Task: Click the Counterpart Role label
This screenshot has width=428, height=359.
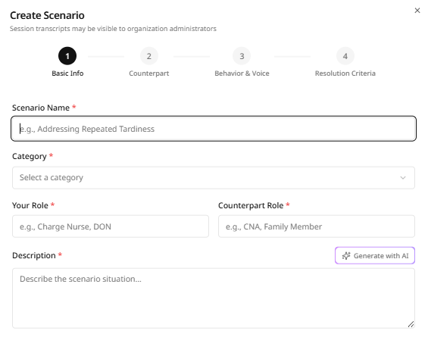Action: [x=251, y=205]
